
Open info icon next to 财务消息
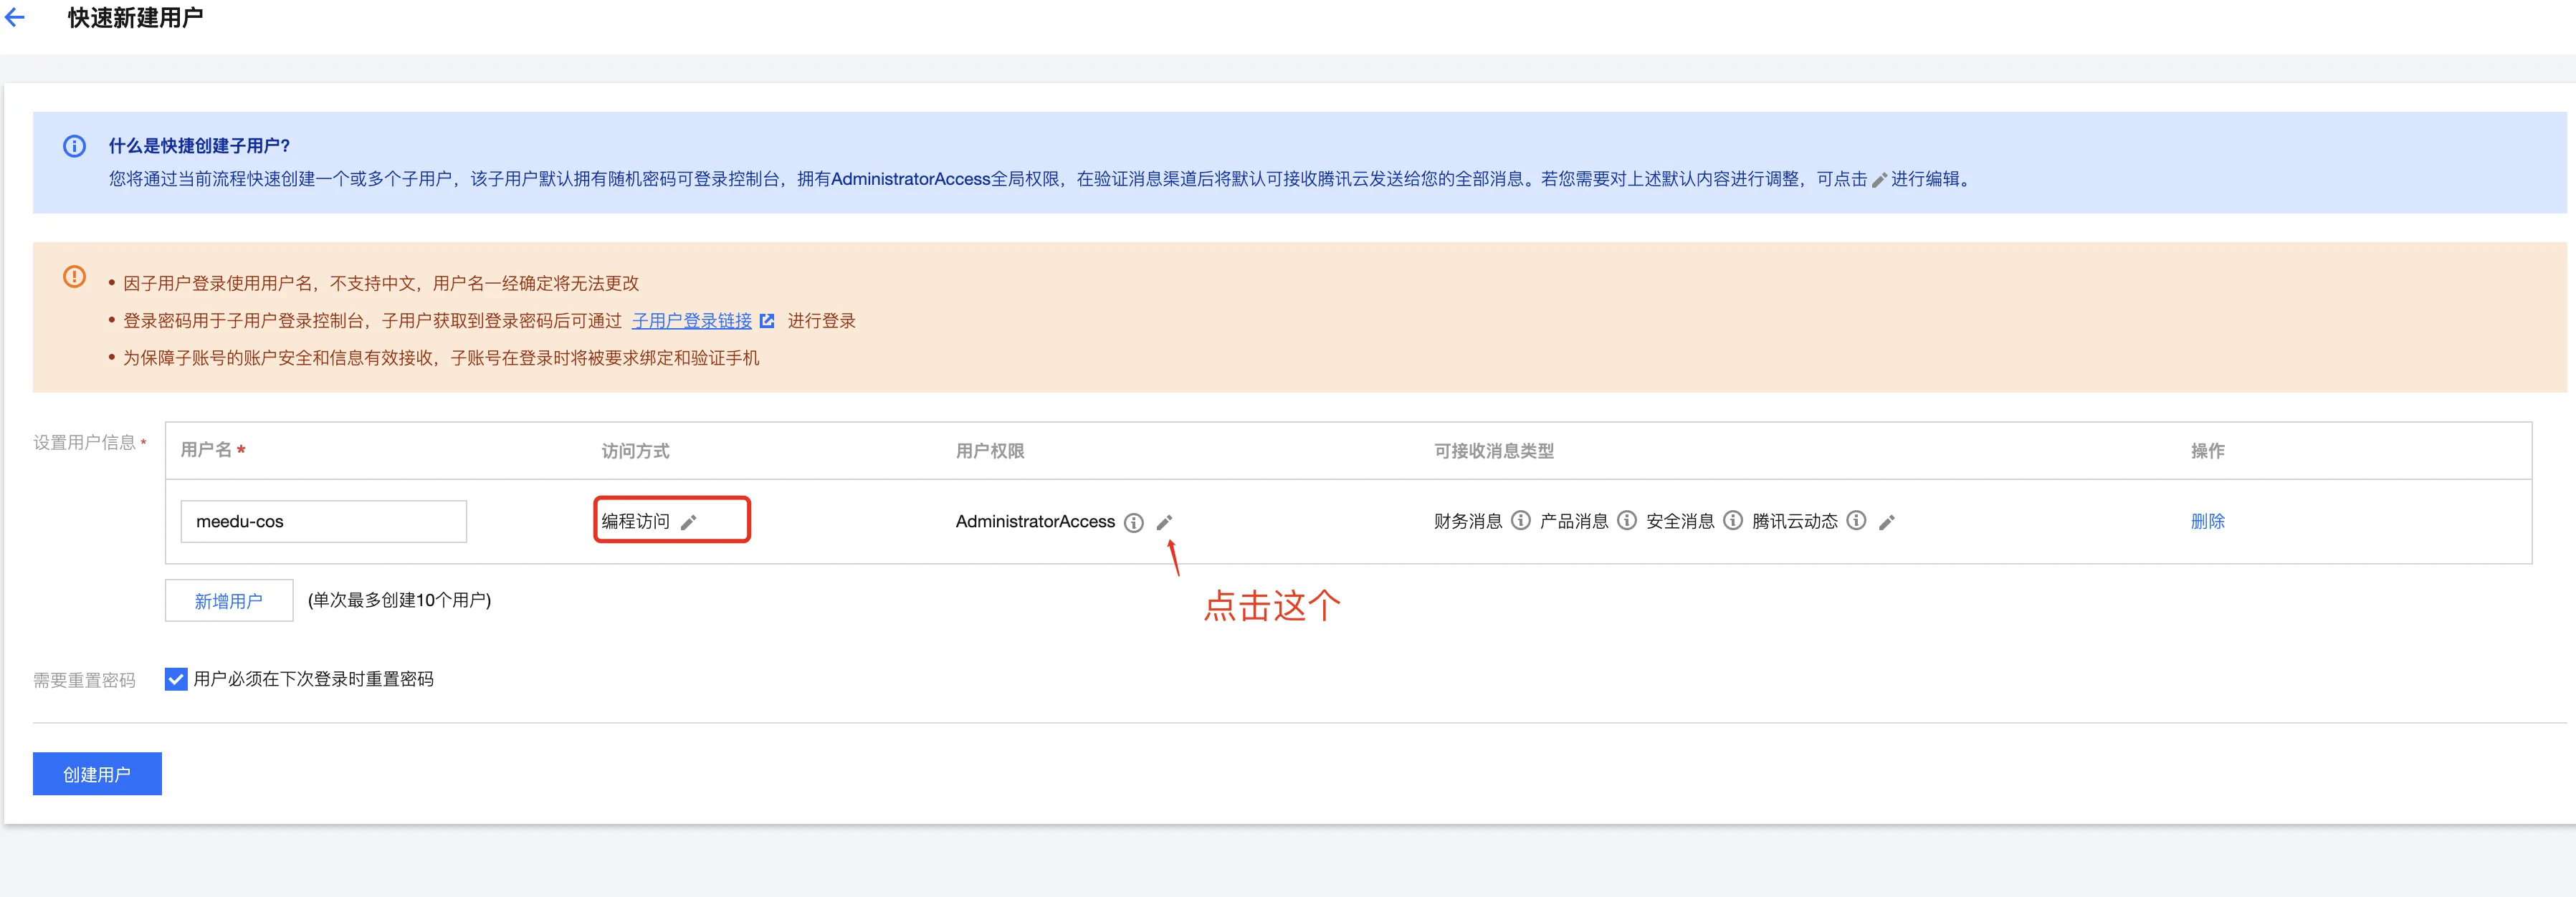click(1520, 520)
